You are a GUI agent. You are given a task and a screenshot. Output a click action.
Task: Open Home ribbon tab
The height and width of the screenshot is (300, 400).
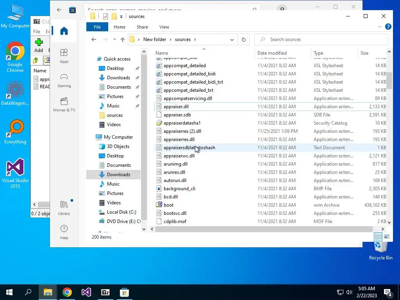(120, 27)
